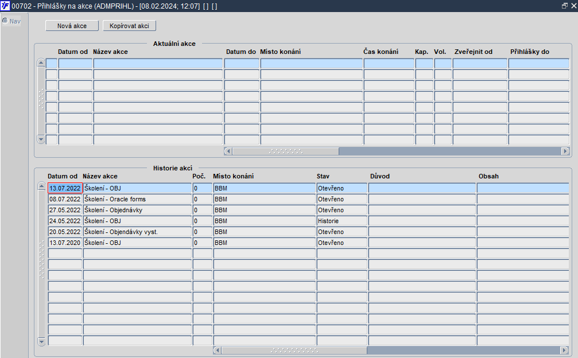The width and height of the screenshot is (578, 358).
Task: Click BBM location in 13.07.2022 row
Action: point(264,188)
